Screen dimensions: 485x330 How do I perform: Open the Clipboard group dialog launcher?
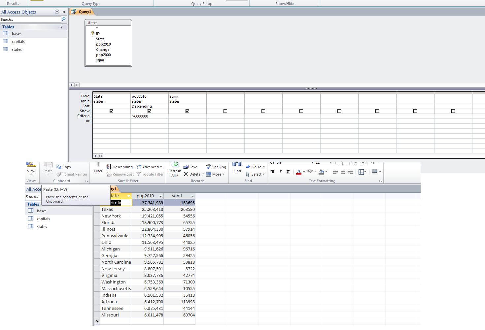tap(87, 181)
